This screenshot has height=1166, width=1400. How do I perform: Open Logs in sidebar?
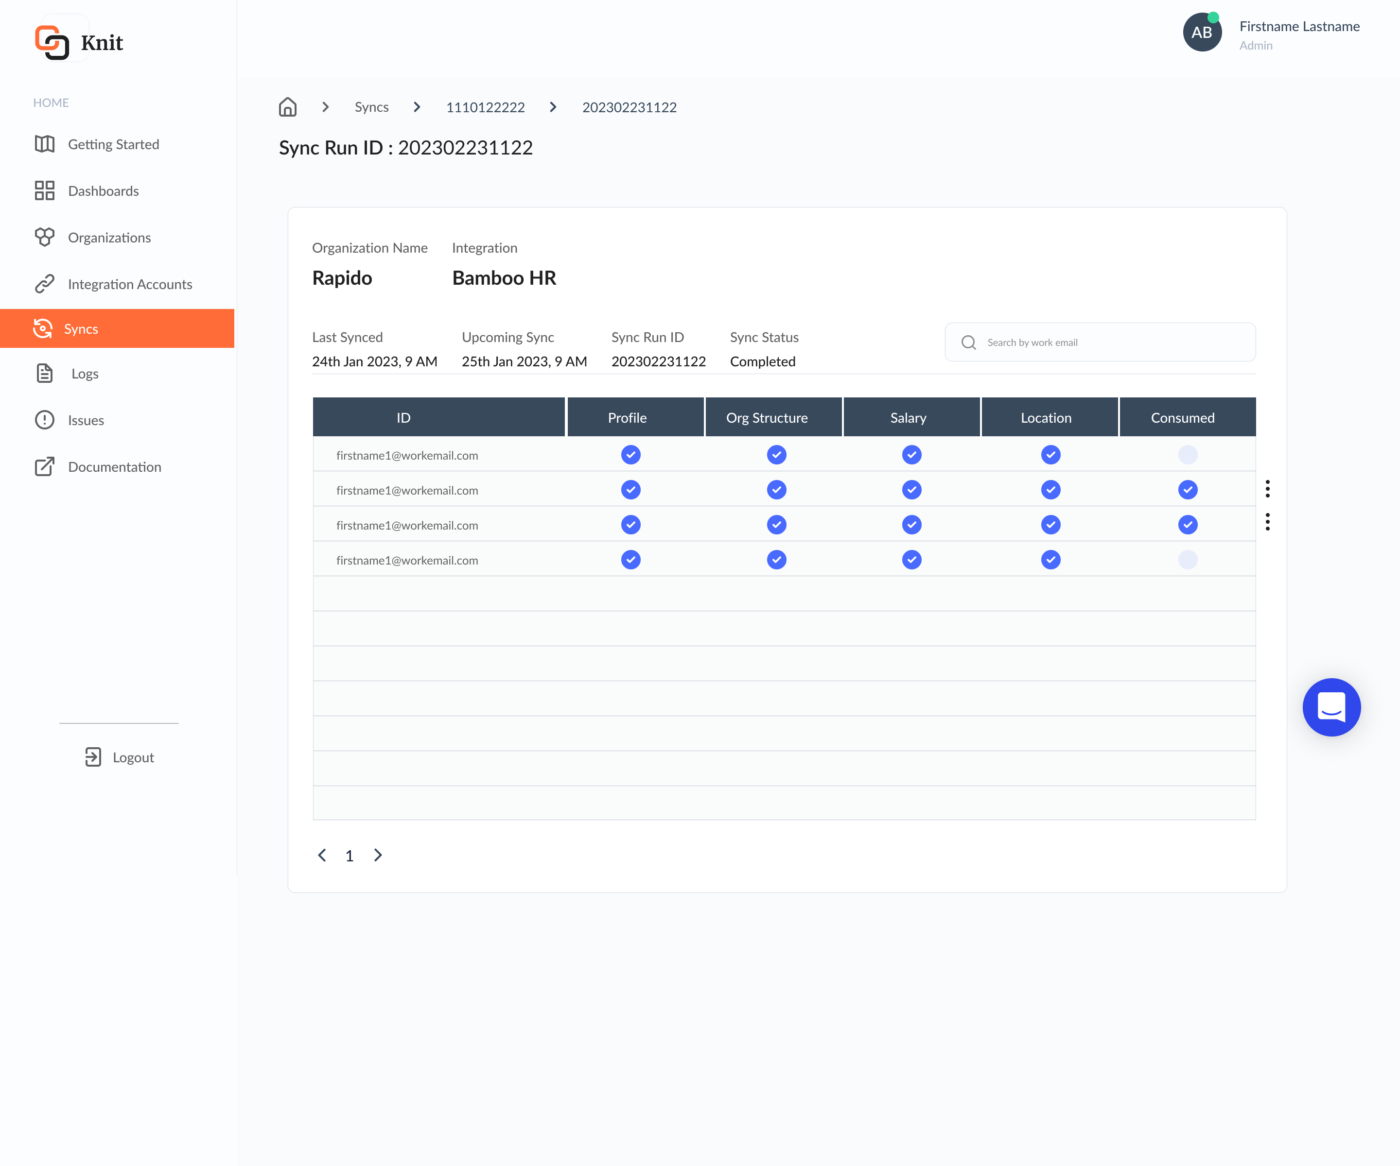(85, 374)
